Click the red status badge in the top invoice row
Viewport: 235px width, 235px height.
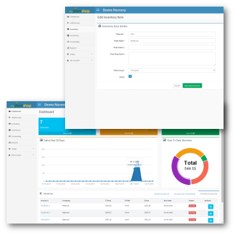(x=192, y=206)
